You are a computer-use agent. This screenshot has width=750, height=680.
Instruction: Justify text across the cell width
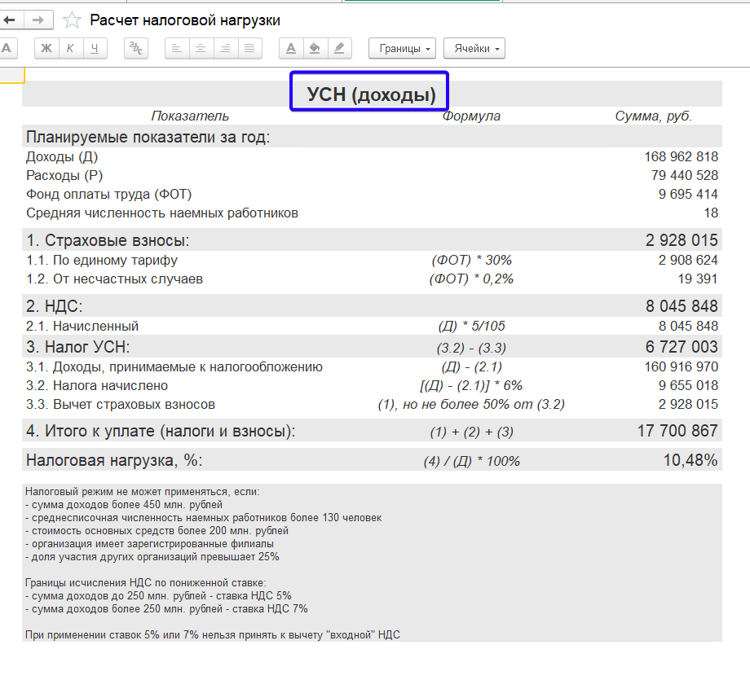point(249,48)
